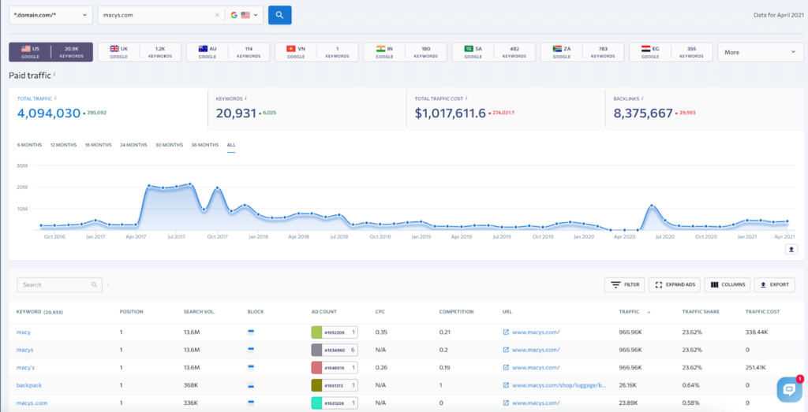This screenshot has height=412, width=808.
Task: Click the chart export upload icon
Action: tap(791, 249)
